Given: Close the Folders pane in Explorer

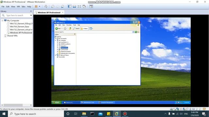Looking at the screenshot, I should [x=75, y=34].
